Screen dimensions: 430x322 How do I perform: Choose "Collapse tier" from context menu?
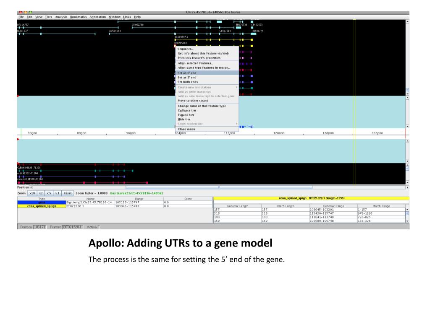click(x=207, y=110)
